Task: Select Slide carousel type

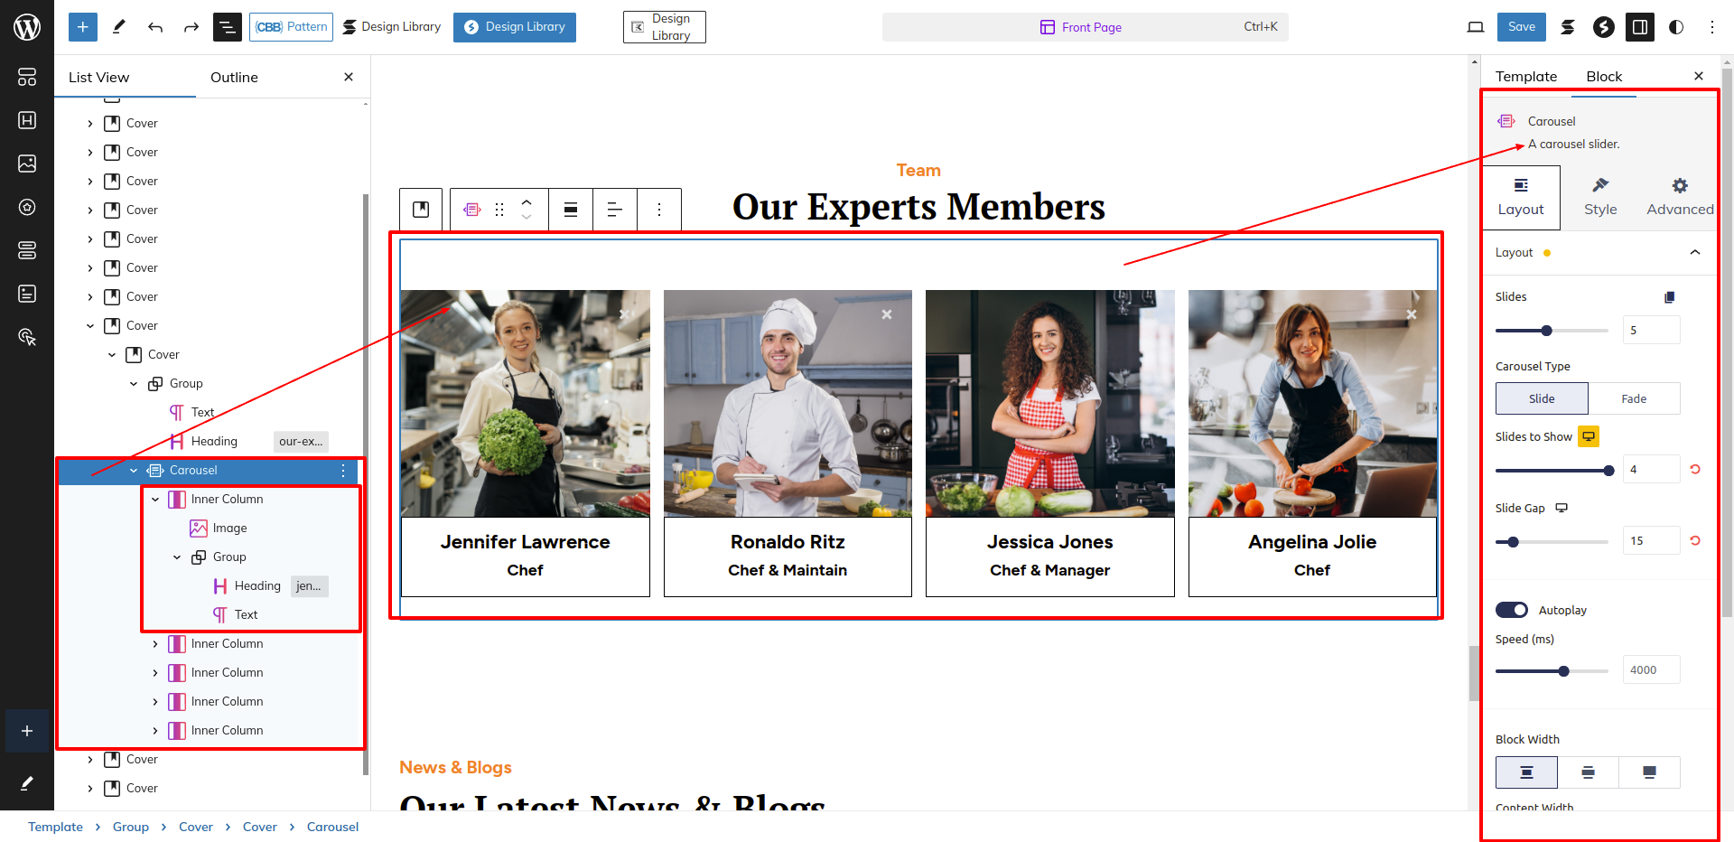Action: coord(1542,398)
